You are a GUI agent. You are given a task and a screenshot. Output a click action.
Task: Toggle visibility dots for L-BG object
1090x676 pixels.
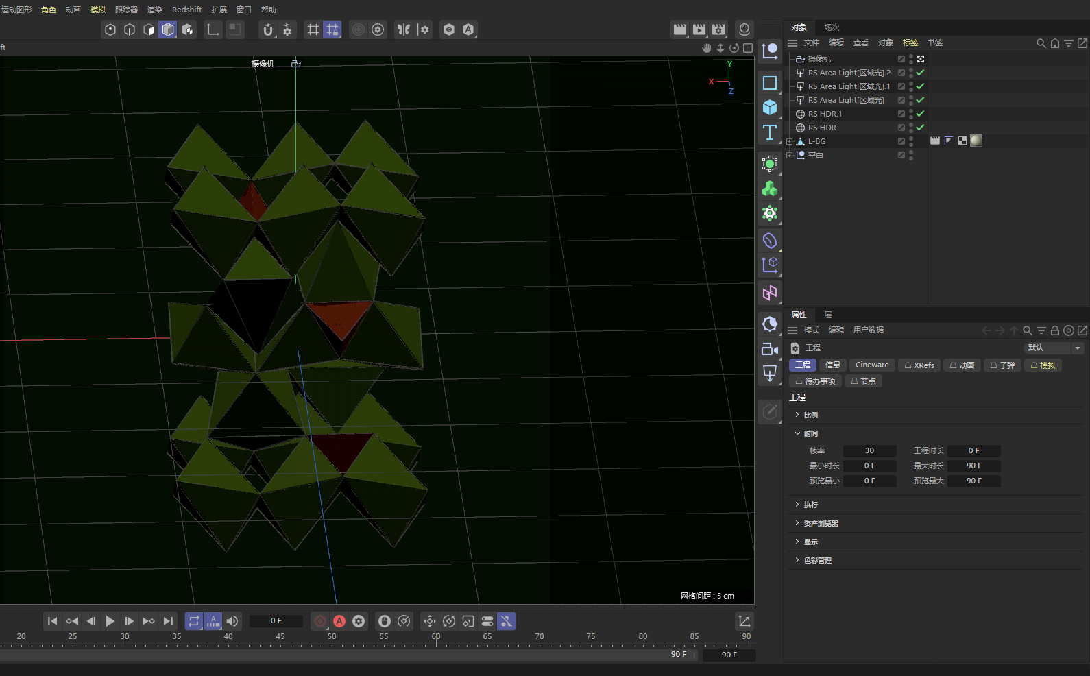click(x=911, y=141)
